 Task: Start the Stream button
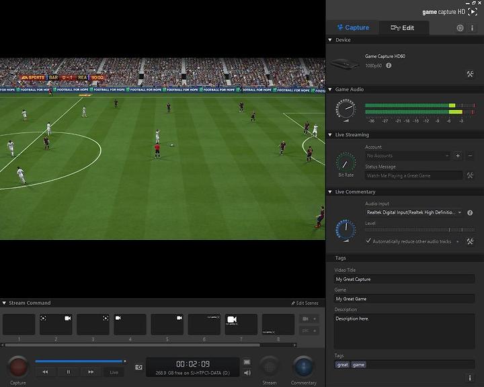coord(270,367)
